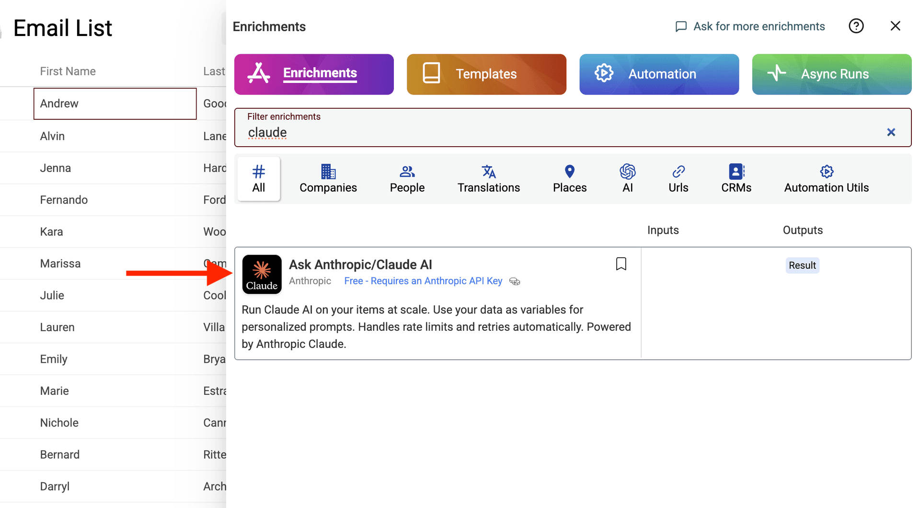The image size is (920, 508).
Task: Open the Claude logo enrichment thumbnail
Action: 262,274
